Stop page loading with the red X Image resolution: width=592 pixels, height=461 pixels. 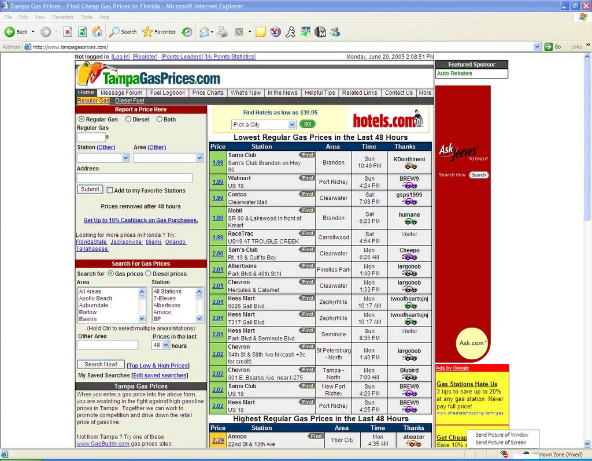coord(68,32)
